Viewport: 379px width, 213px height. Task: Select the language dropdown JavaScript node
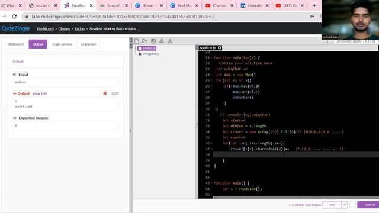pyautogui.click(x=356, y=41)
